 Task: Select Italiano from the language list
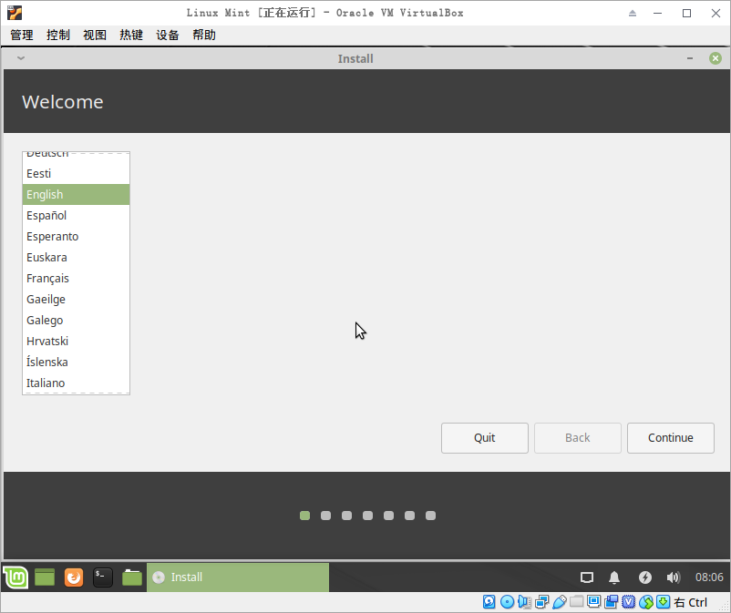[x=46, y=383]
